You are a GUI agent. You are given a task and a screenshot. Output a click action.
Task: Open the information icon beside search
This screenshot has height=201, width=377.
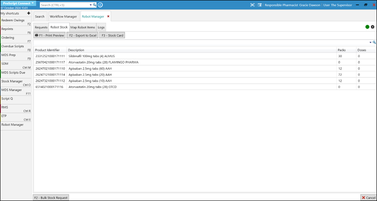[100, 5]
